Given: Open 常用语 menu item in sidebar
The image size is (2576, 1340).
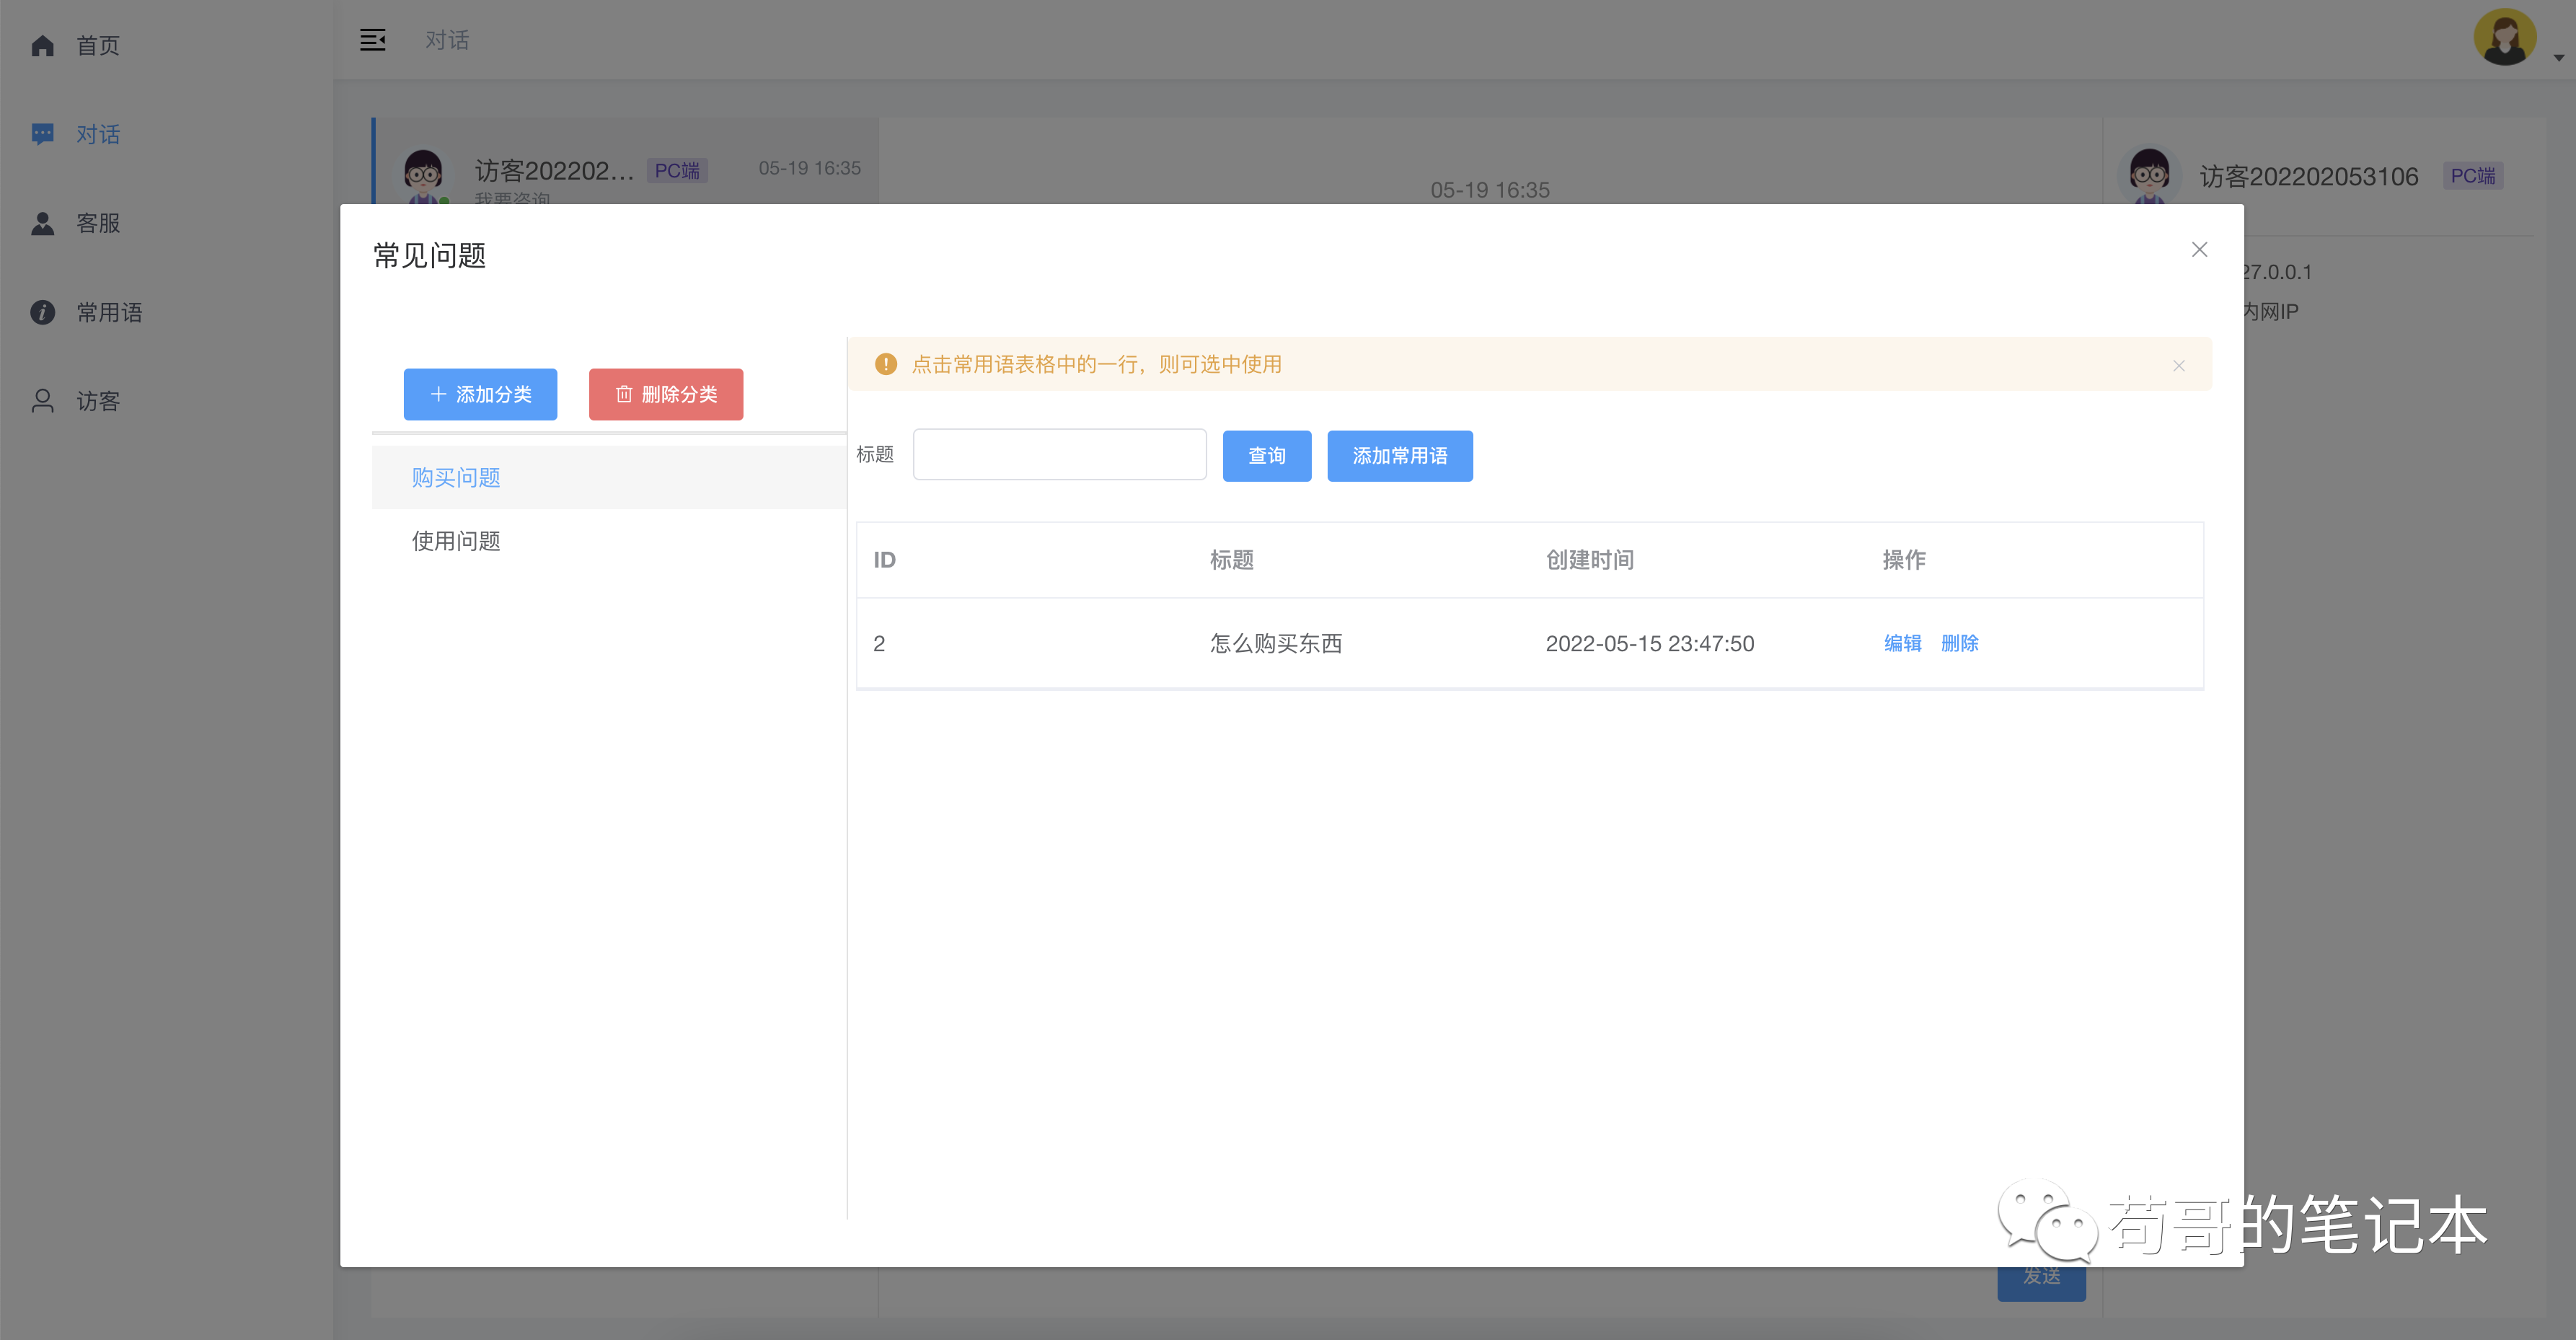Looking at the screenshot, I should (166, 312).
